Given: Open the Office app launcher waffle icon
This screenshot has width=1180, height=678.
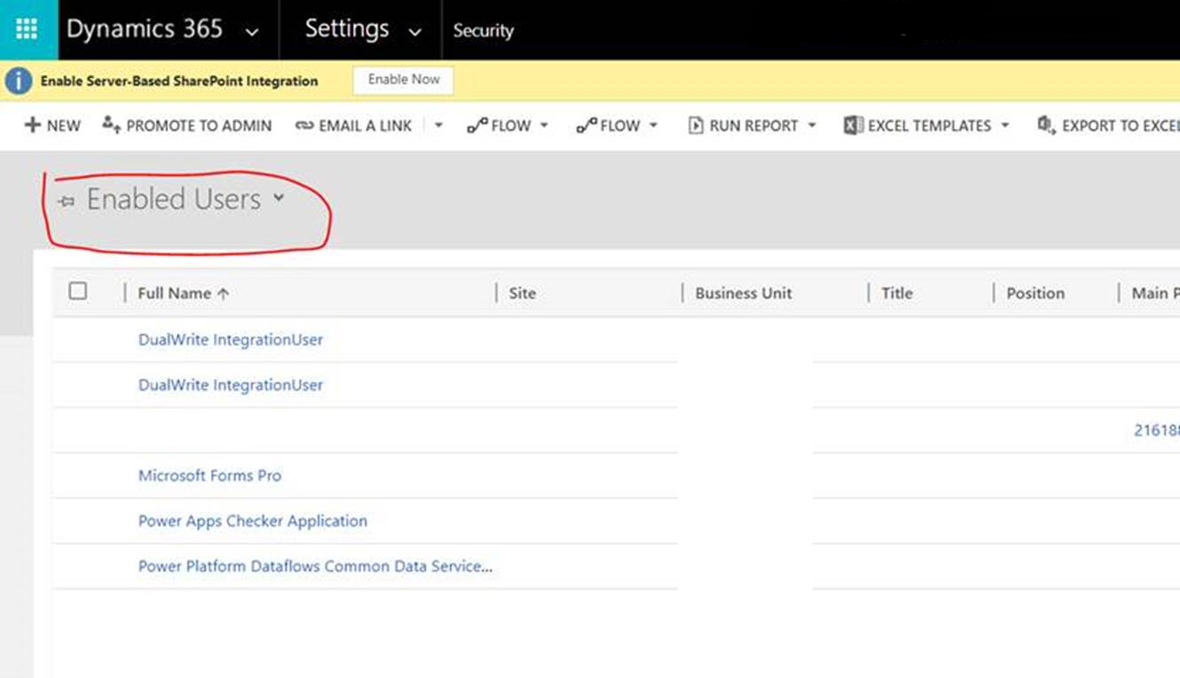Looking at the screenshot, I should click(x=27, y=28).
